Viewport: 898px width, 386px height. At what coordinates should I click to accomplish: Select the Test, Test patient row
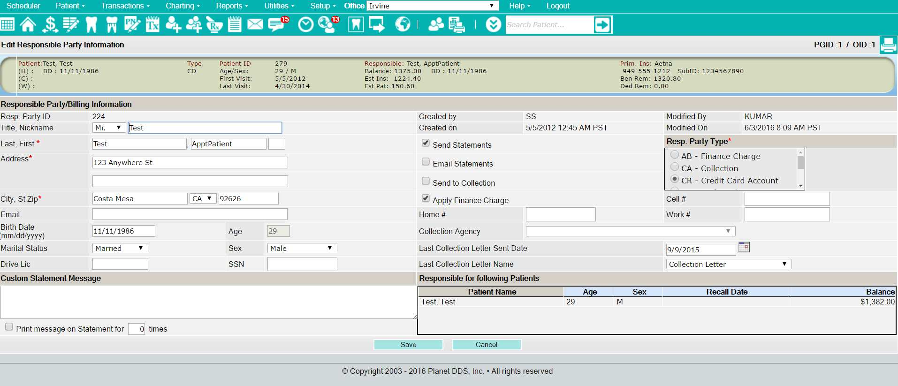point(657,302)
